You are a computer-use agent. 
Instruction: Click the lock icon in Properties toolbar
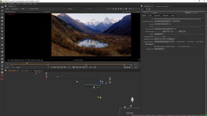[145, 9]
